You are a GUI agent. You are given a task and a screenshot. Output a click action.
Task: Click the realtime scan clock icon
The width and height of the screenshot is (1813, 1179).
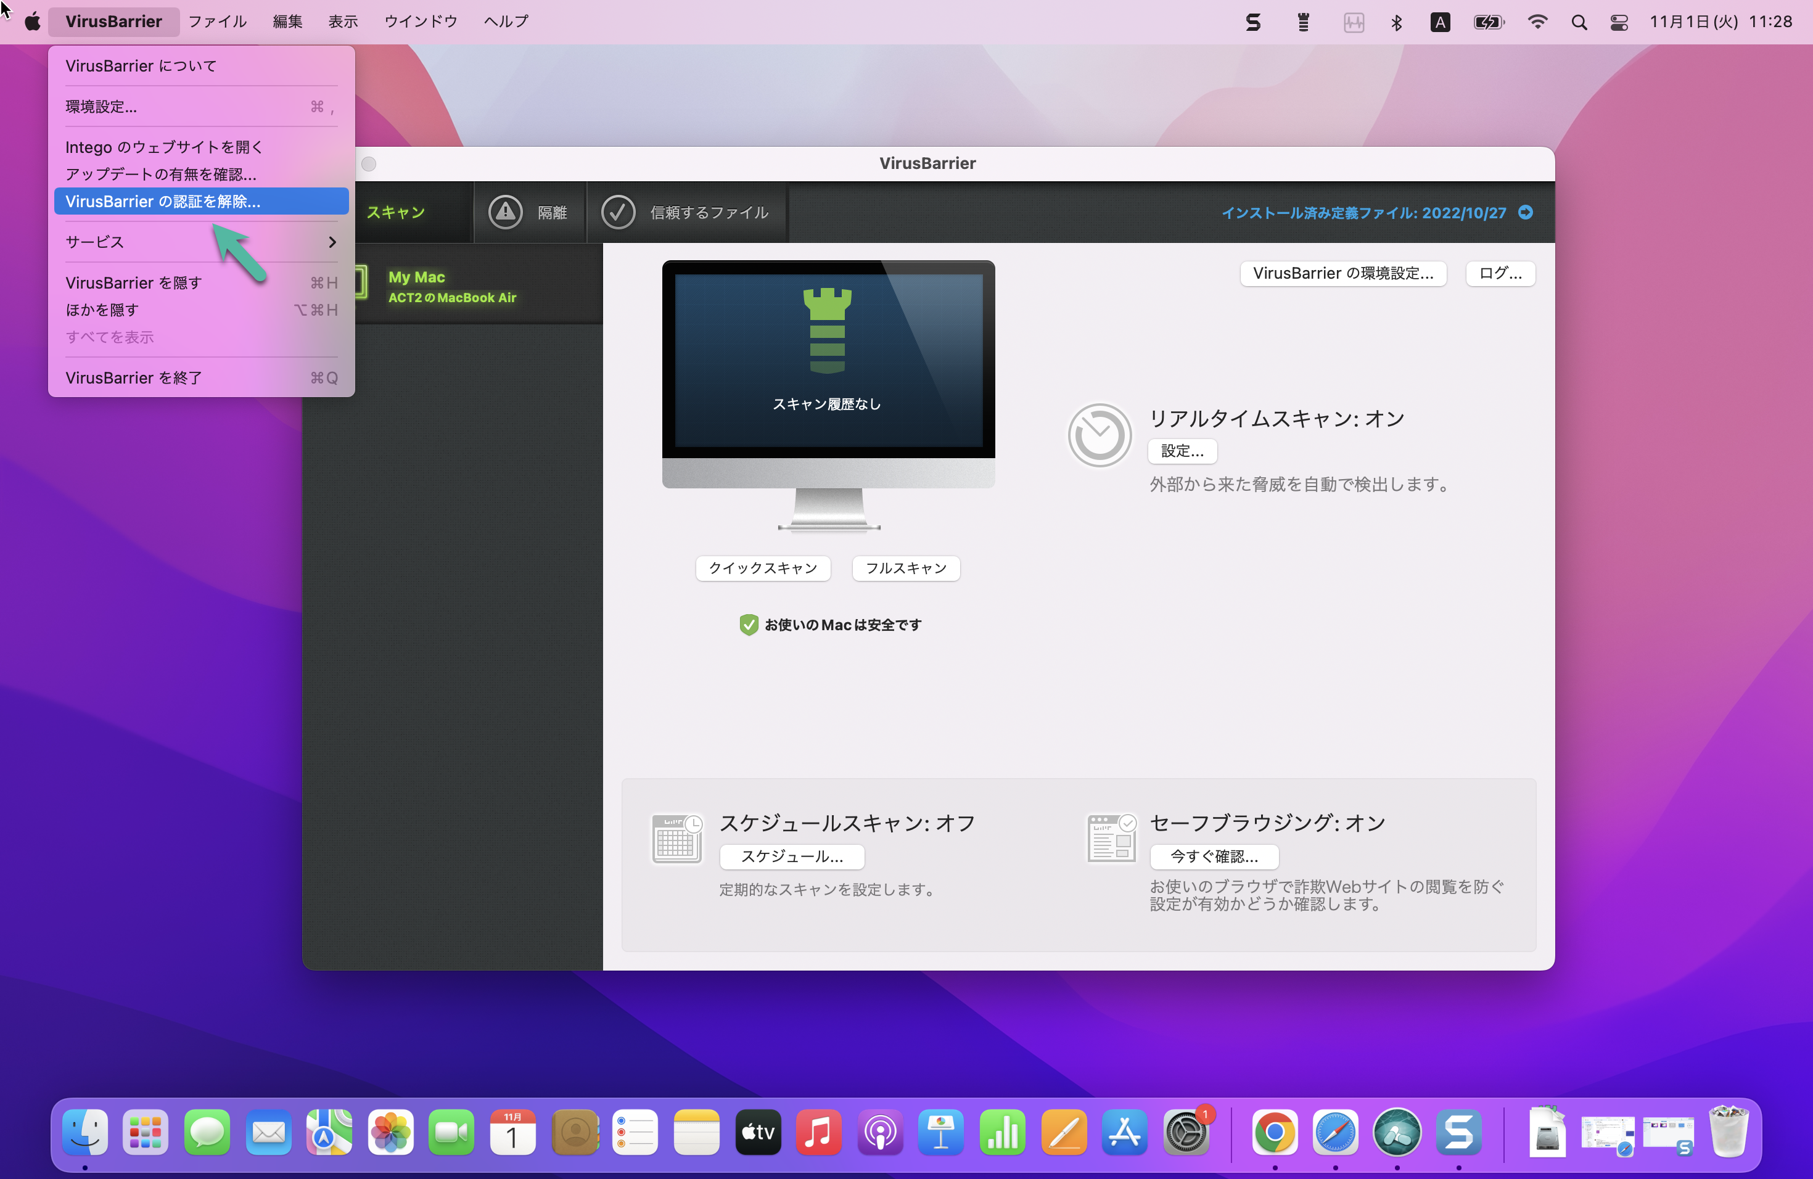coord(1100,436)
